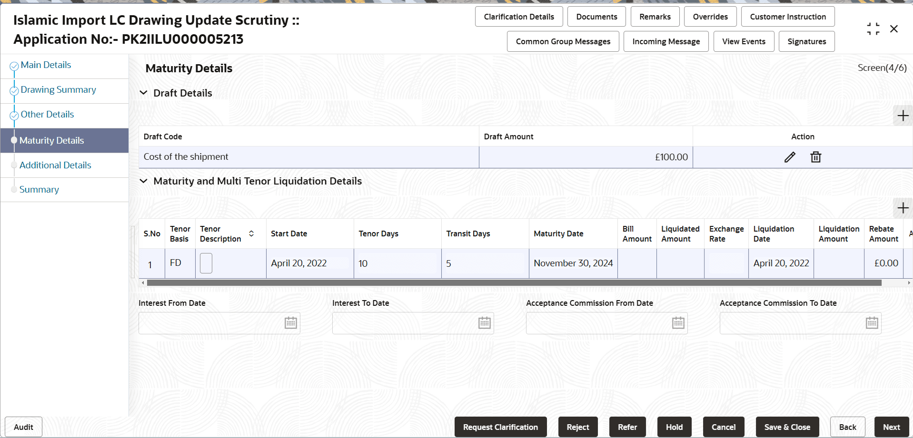Tick the Tenor Description checkbox in row 1

(206, 263)
